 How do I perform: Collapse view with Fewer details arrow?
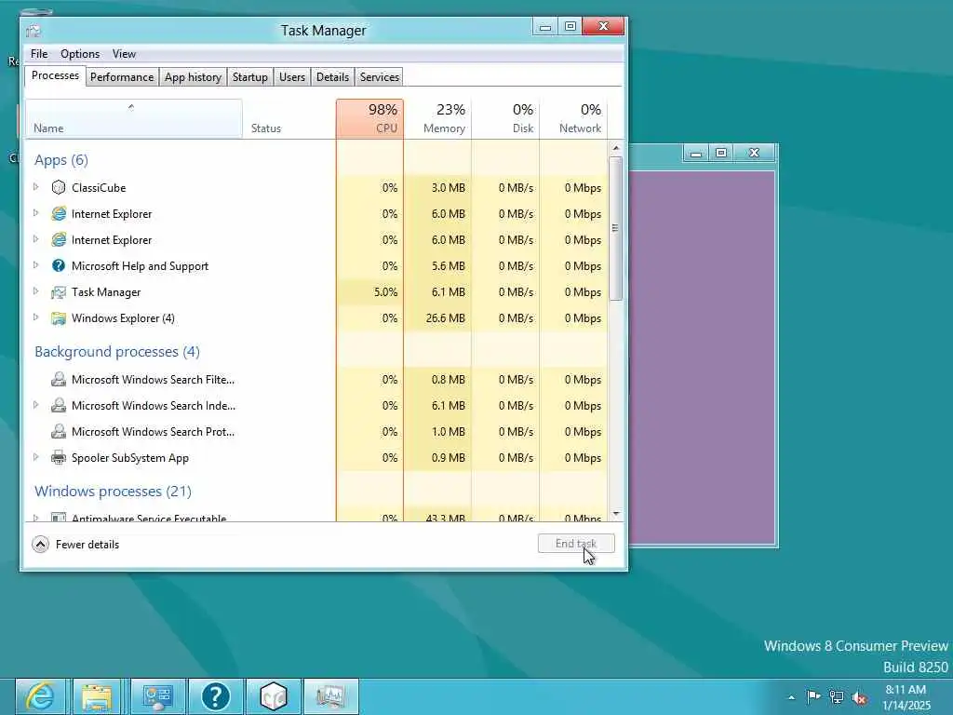tap(40, 544)
